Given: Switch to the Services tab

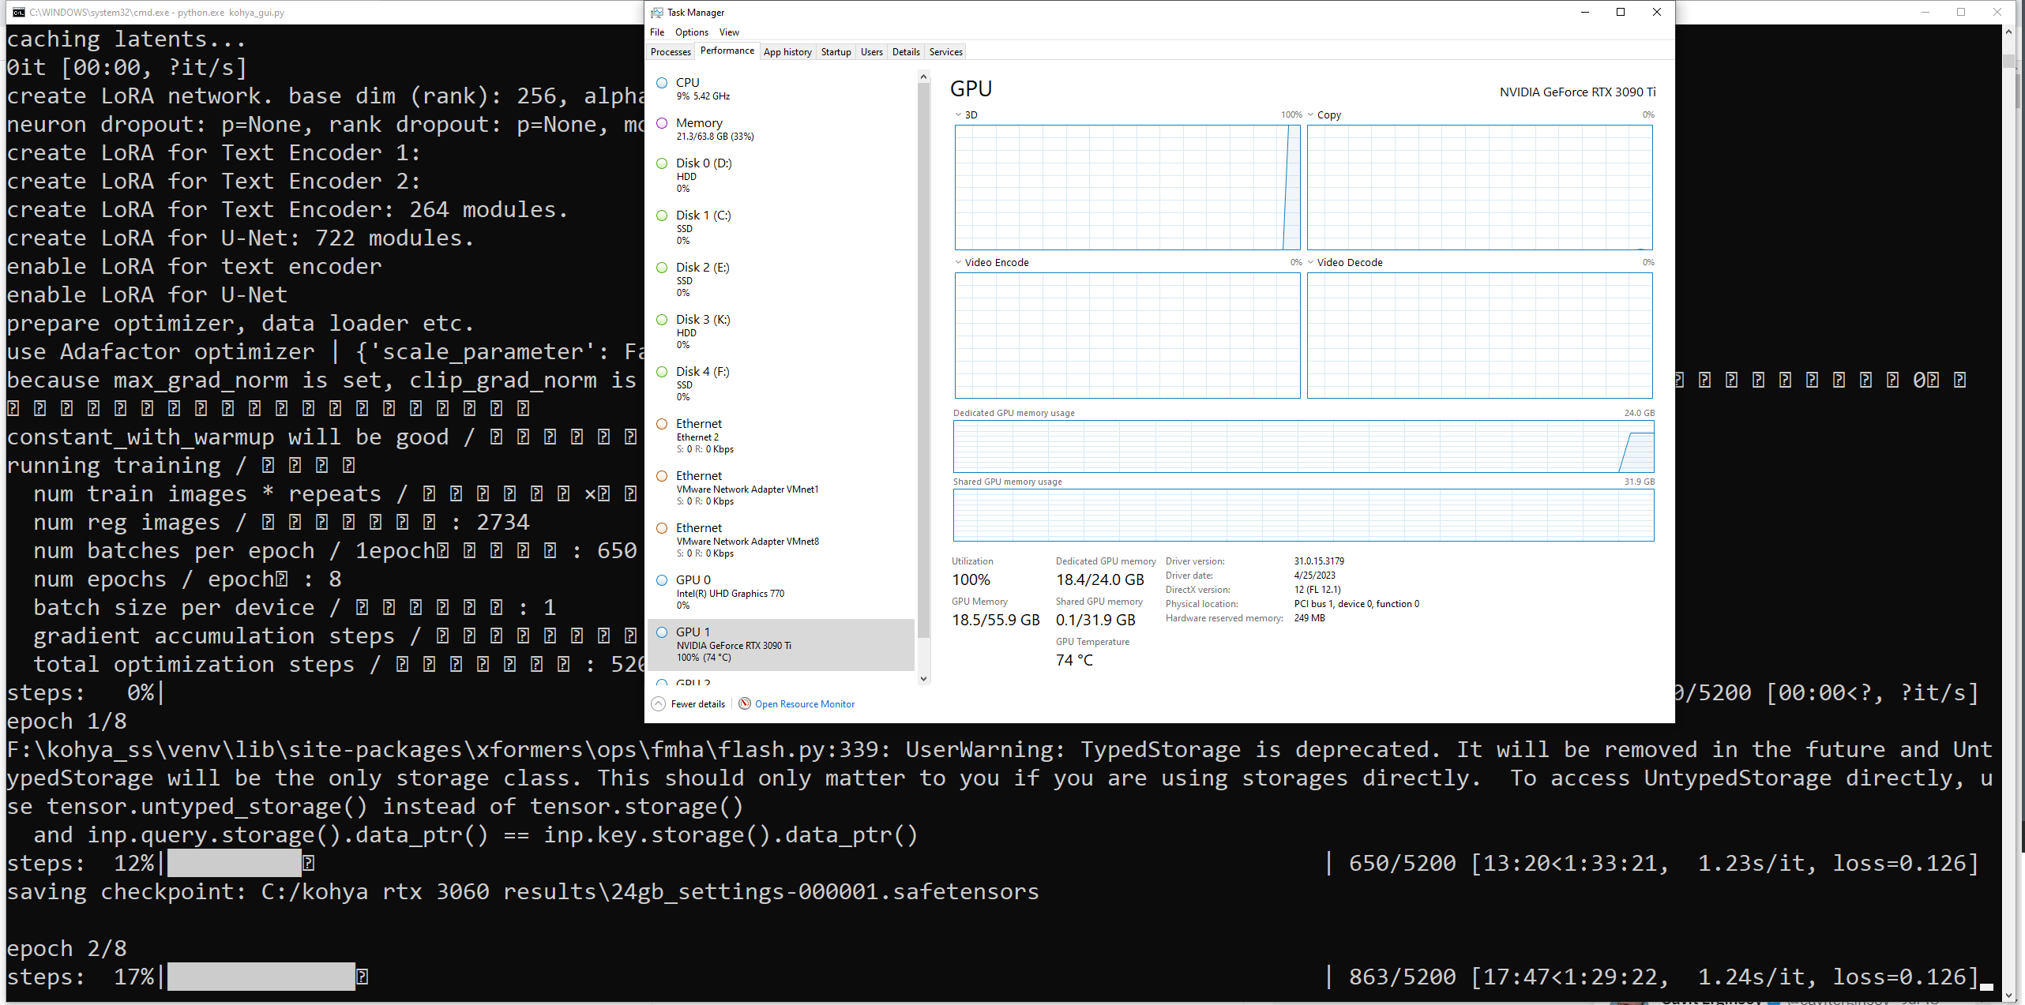Looking at the screenshot, I should 945,52.
